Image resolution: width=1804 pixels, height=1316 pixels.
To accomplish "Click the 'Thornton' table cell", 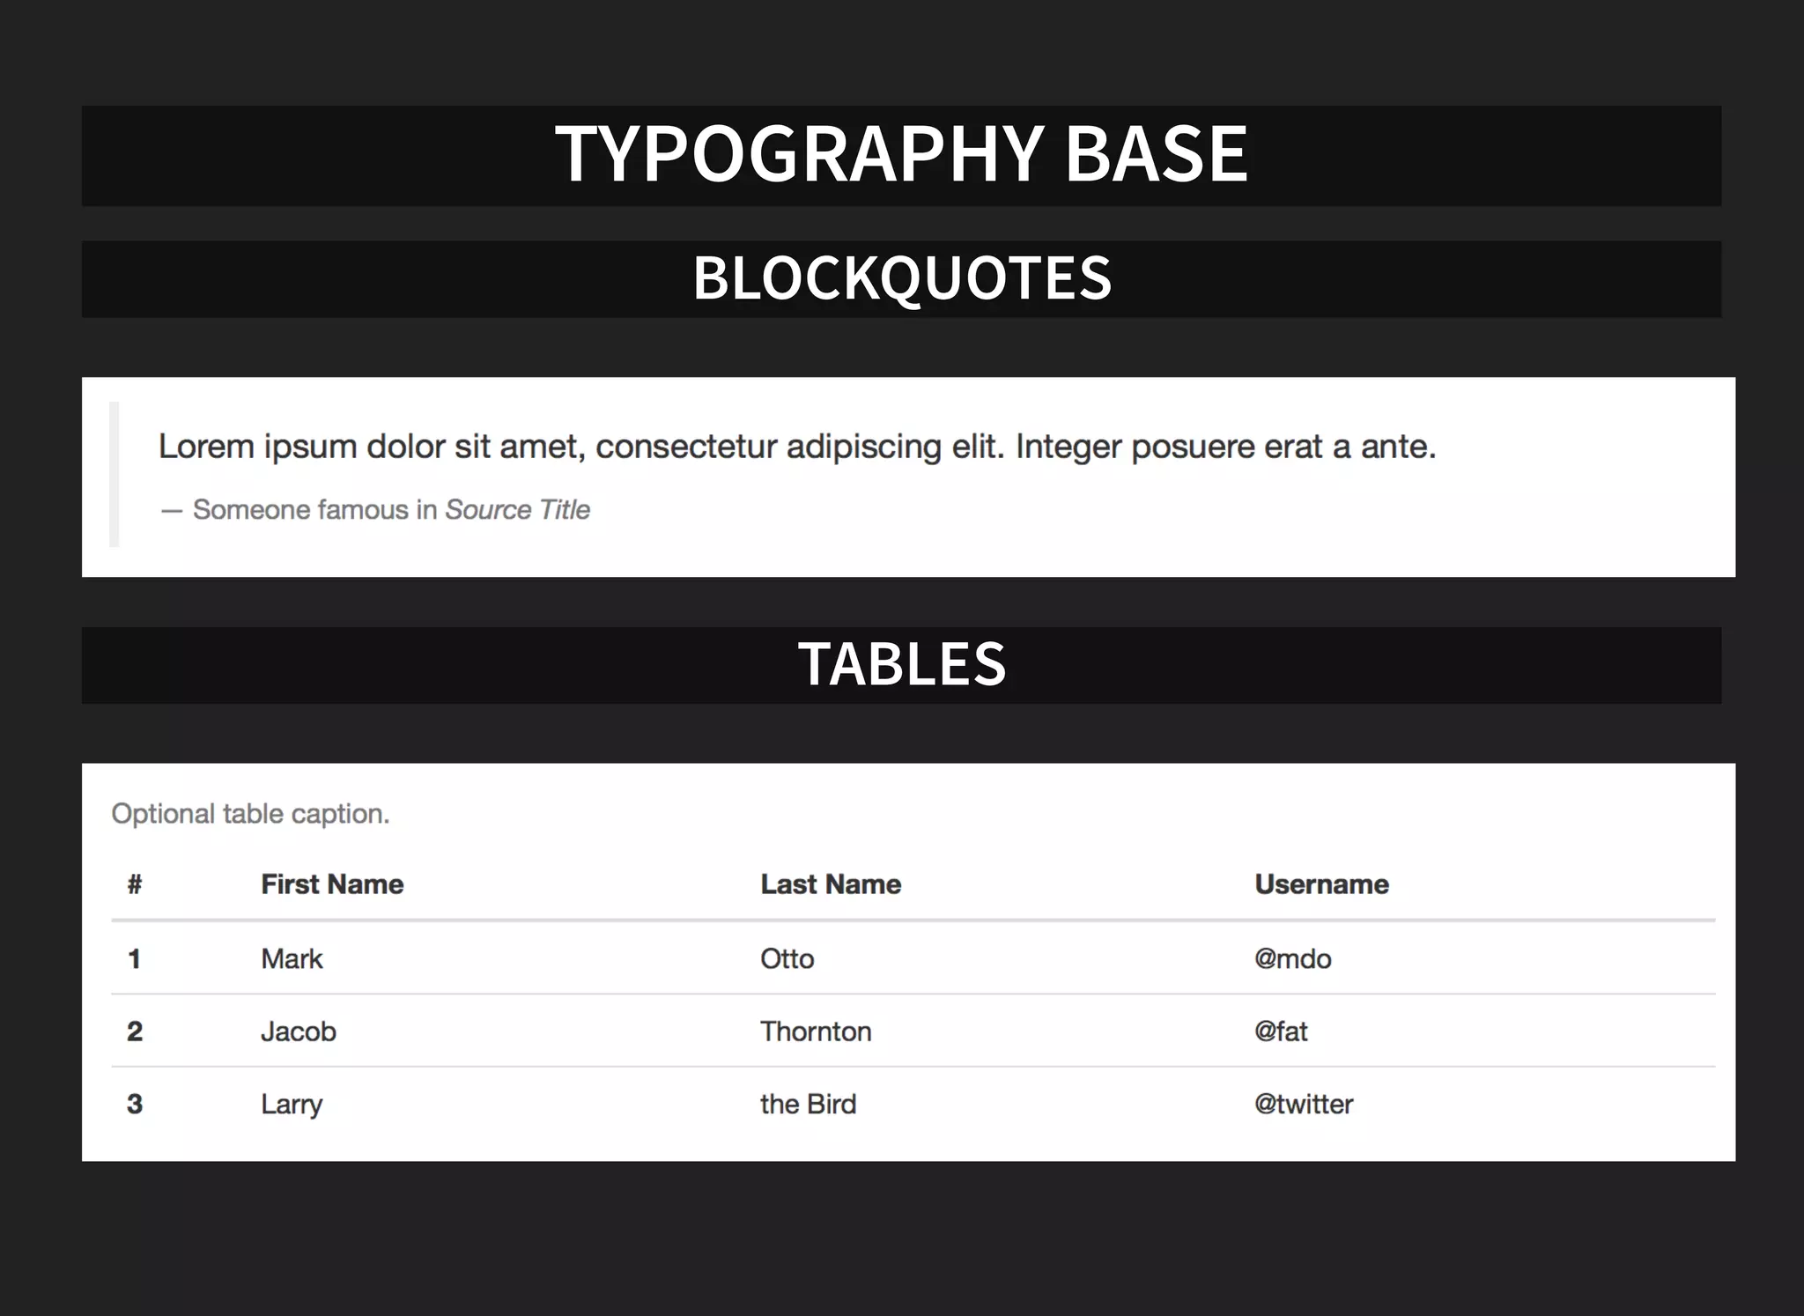I will coord(816,1031).
